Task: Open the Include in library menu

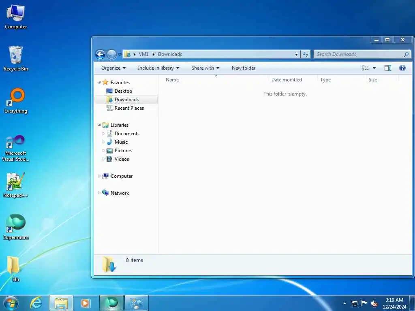Action: tap(158, 68)
